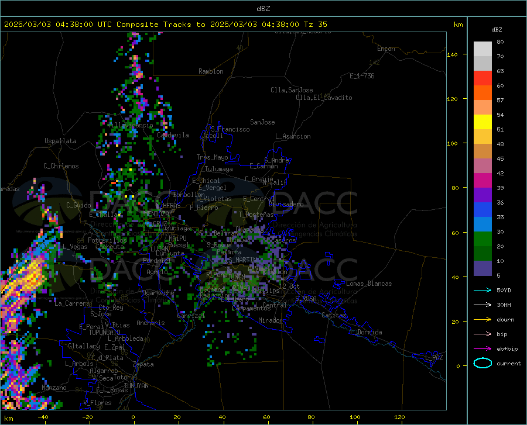Image resolution: width=527 pixels, height=425 pixels.
Task: Click the bip pink arrow legend icon
Action: 482,334
